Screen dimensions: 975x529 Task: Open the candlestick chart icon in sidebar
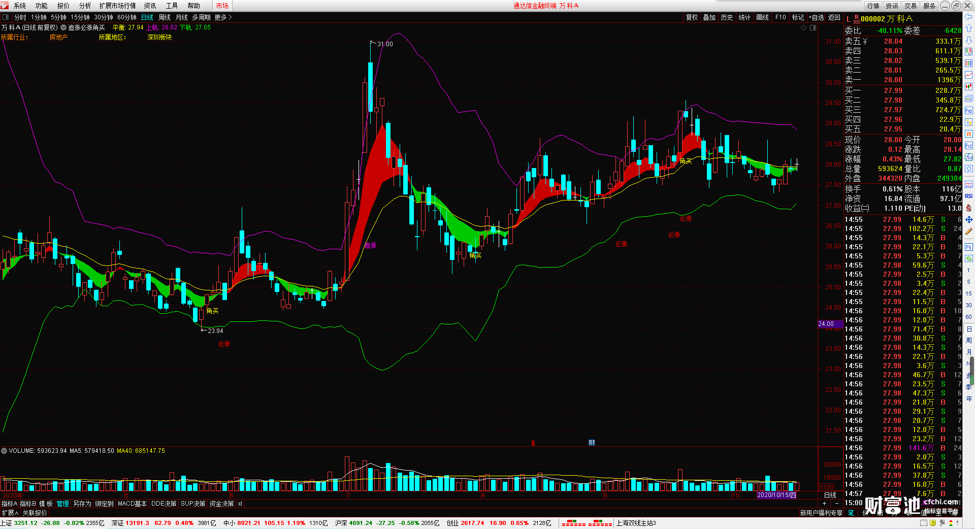click(969, 87)
